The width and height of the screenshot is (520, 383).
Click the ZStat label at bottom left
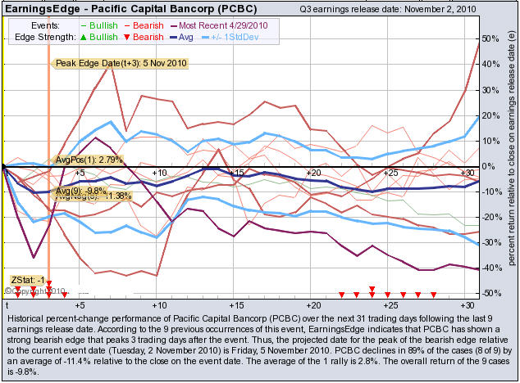[25, 281]
